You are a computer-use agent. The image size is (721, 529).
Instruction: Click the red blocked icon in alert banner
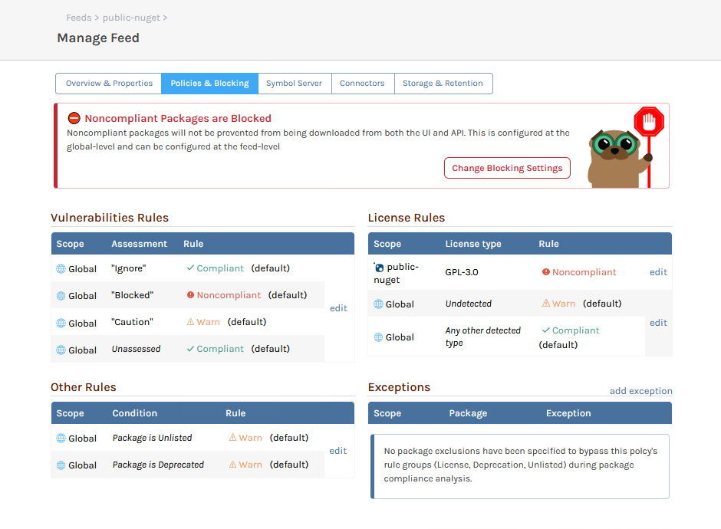[74, 119]
